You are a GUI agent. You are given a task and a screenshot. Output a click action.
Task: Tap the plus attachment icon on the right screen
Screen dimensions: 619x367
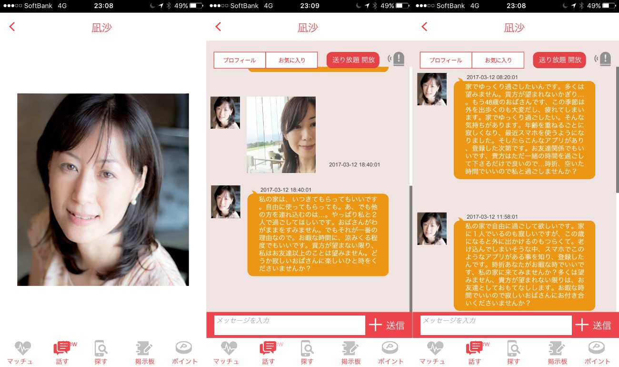coord(581,325)
